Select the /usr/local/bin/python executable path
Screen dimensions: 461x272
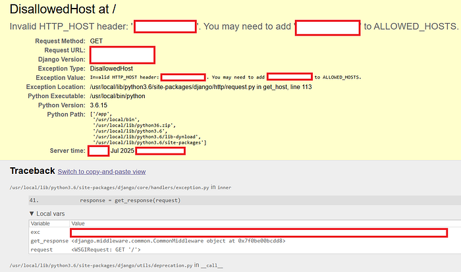tap(117, 96)
